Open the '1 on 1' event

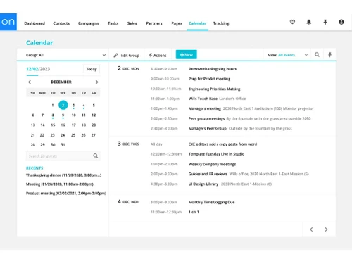pyautogui.click(x=194, y=212)
